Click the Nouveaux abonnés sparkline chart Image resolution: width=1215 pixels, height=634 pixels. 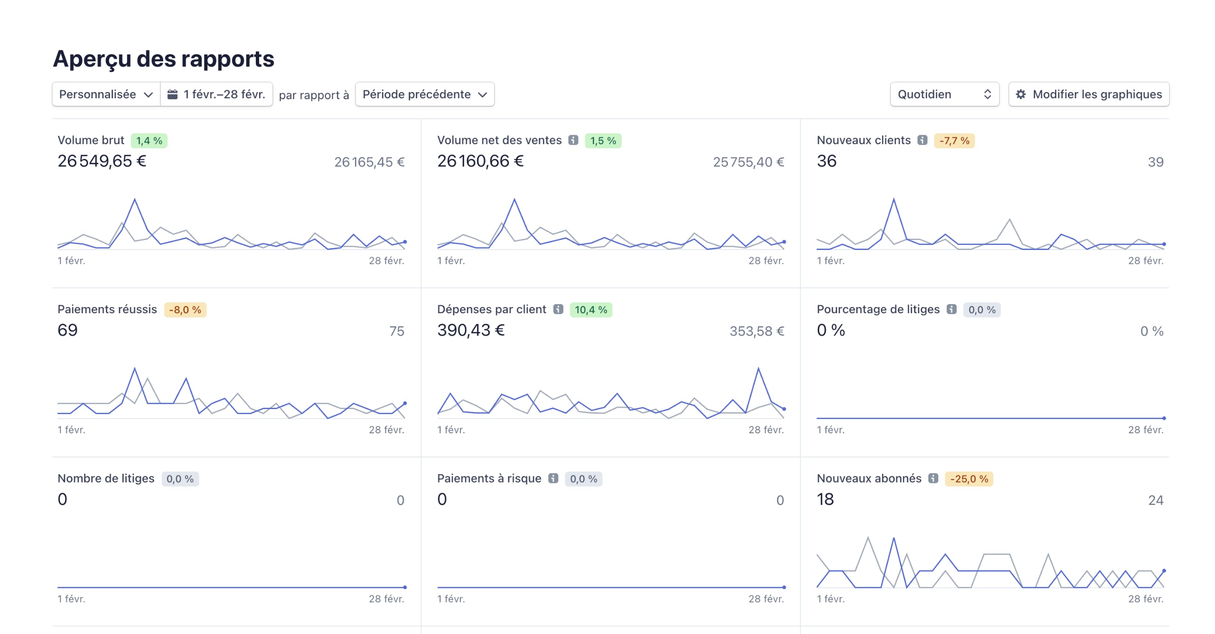click(x=990, y=564)
